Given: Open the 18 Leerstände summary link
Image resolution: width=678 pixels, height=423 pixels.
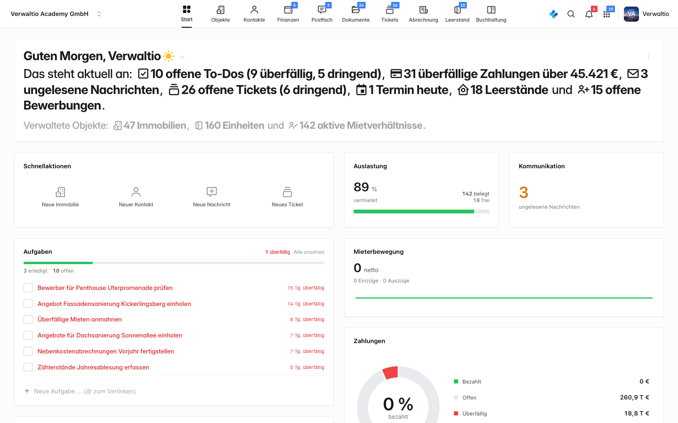Looking at the screenshot, I should (503, 90).
